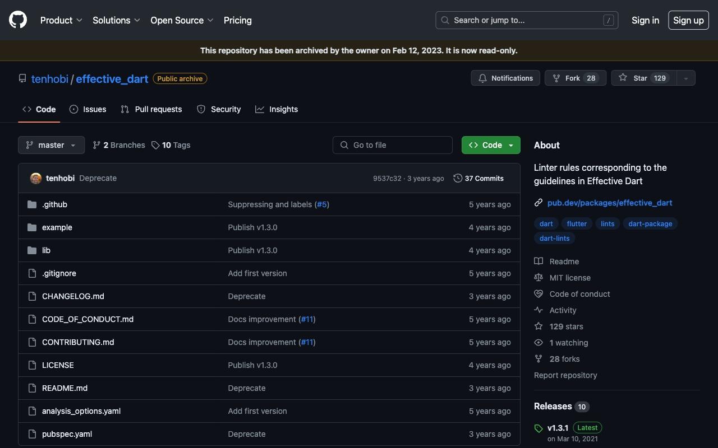Click the heart icon beside Code of conduct
The height and width of the screenshot is (448, 718).
coord(538,294)
